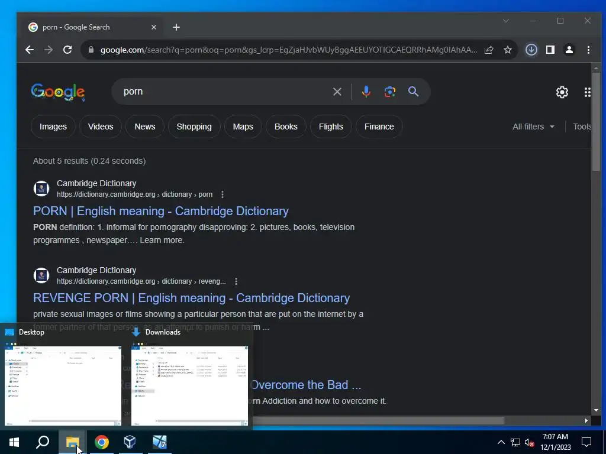The height and width of the screenshot is (454, 606).
Task: Open the REVENGE PORN Cambridge Dictionary link
Action: [x=191, y=298]
